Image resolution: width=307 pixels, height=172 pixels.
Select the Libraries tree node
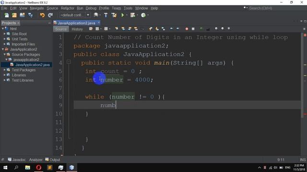pyautogui.click(x=19, y=75)
